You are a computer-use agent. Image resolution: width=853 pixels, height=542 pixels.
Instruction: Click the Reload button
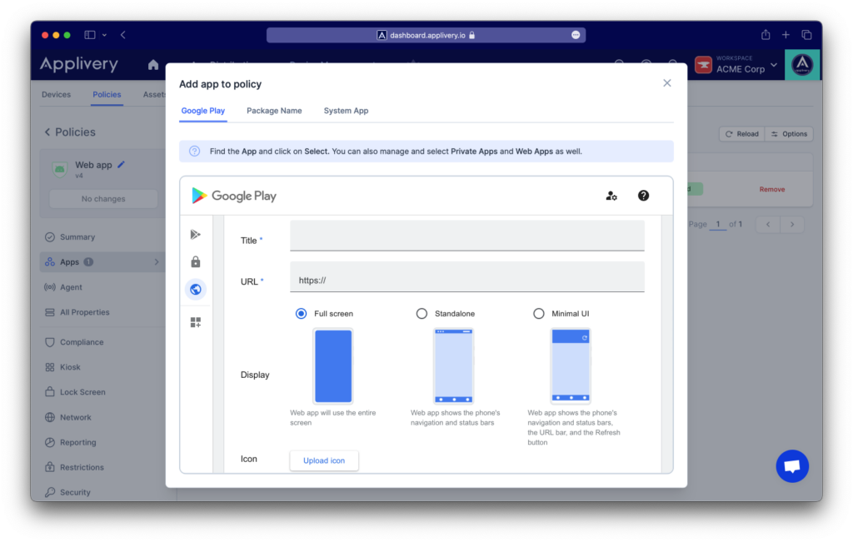point(742,134)
